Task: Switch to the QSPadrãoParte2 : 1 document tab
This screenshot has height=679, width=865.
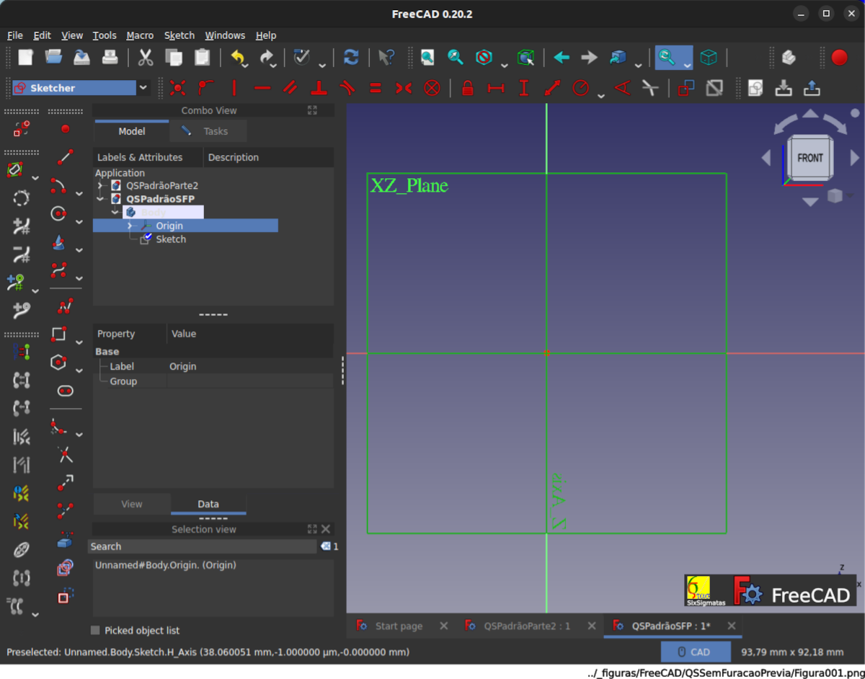Action: (527, 626)
